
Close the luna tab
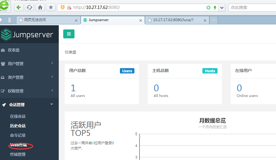tap(205, 21)
